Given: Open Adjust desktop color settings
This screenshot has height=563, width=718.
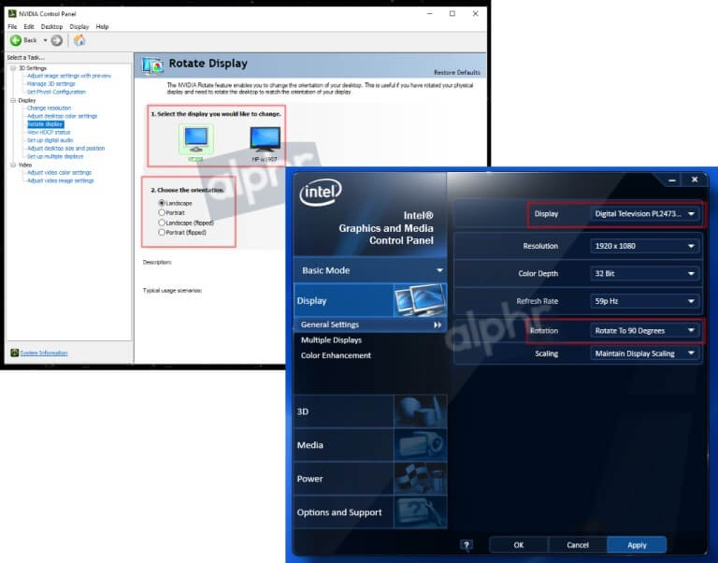Looking at the screenshot, I should click(62, 116).
